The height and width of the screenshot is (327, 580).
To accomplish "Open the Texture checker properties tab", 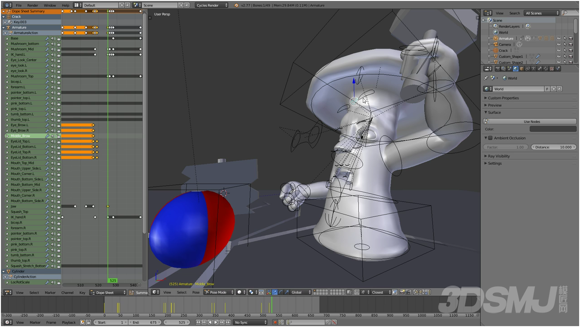I will 552,69.
